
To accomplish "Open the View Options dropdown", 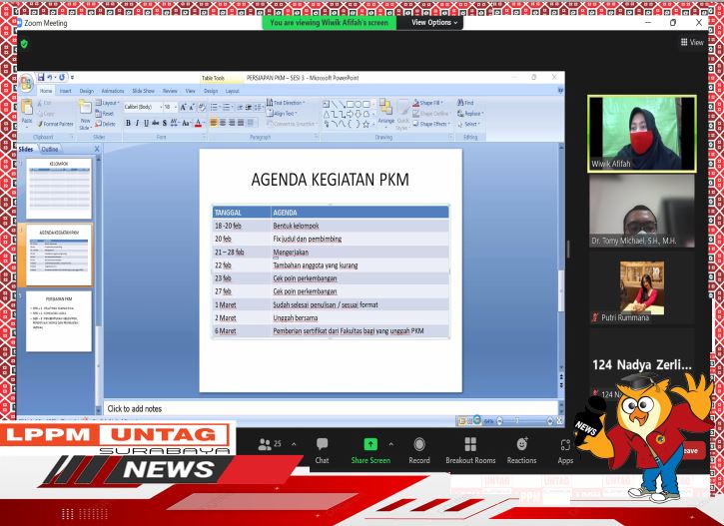I will point(434,22).
